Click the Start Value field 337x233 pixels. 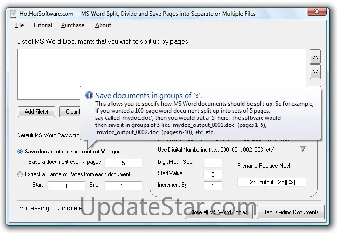213,174
